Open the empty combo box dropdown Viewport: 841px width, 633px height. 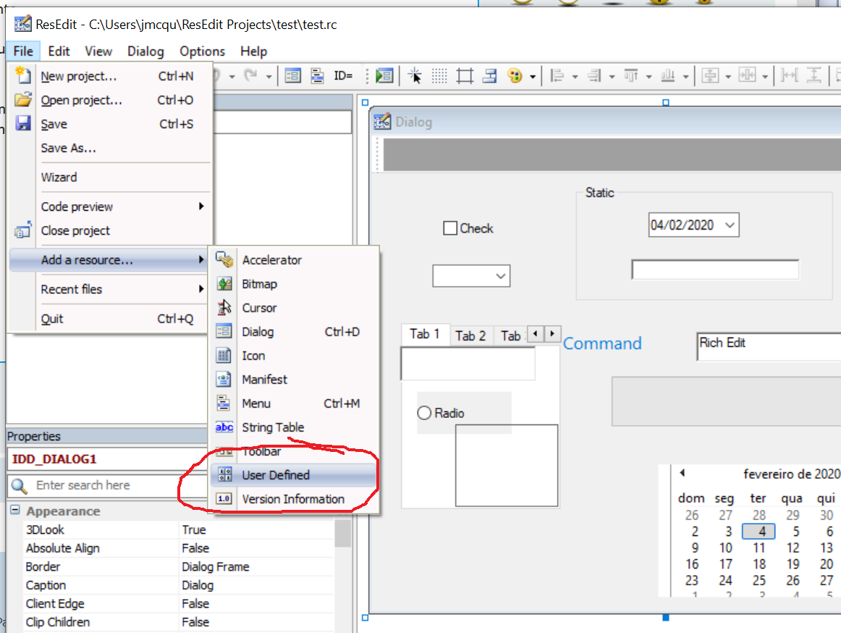[x=500, y=276]
